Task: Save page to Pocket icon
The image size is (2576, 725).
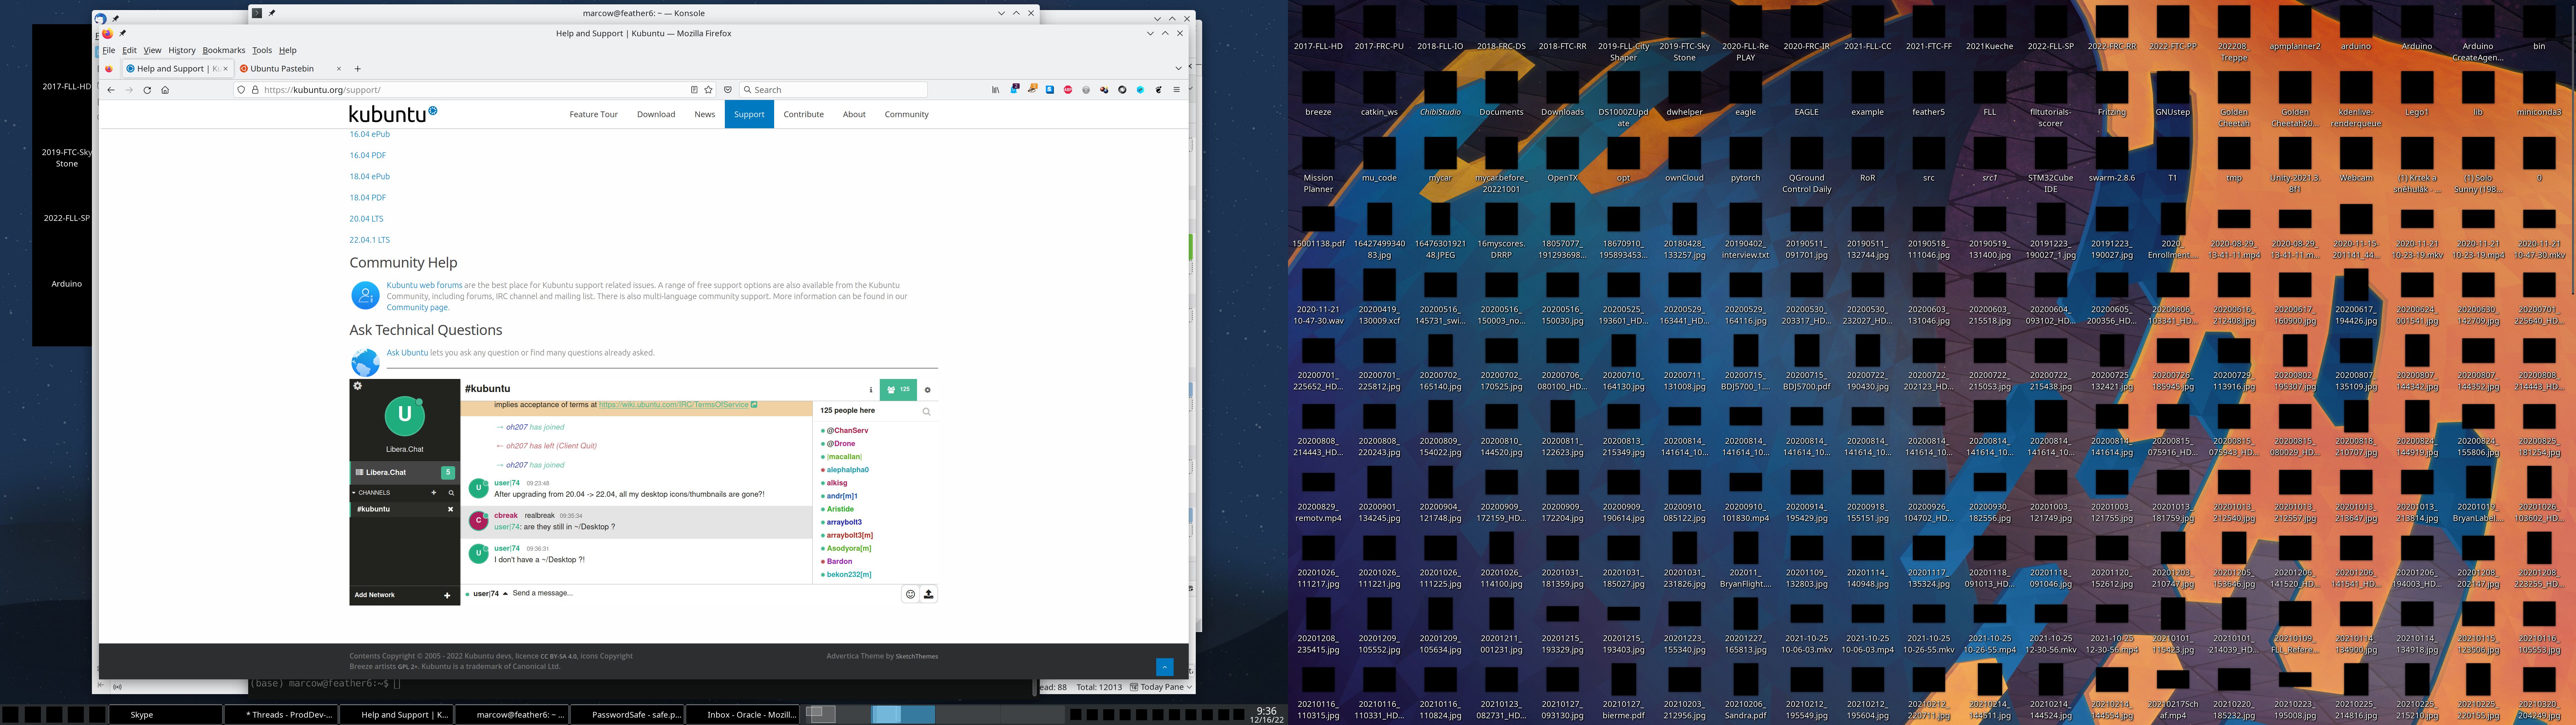Action: (728, 90)
